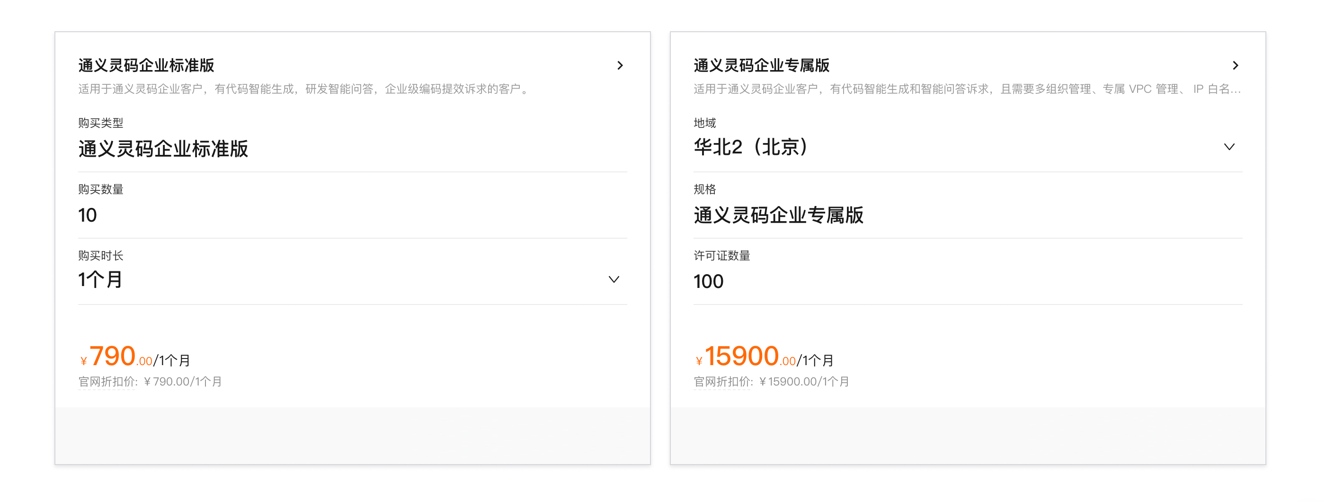Screen dimensions: 1335x502
Task: Click the 通义灵码企业专属版 card title
Action: pyautogui.click(x=761, y=65)
